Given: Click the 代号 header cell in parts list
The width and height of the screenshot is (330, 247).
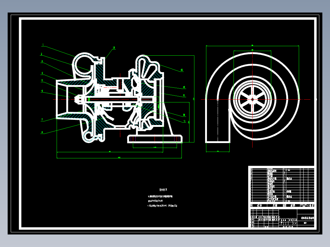Looking at the screenshot, I should coord(260,205).
